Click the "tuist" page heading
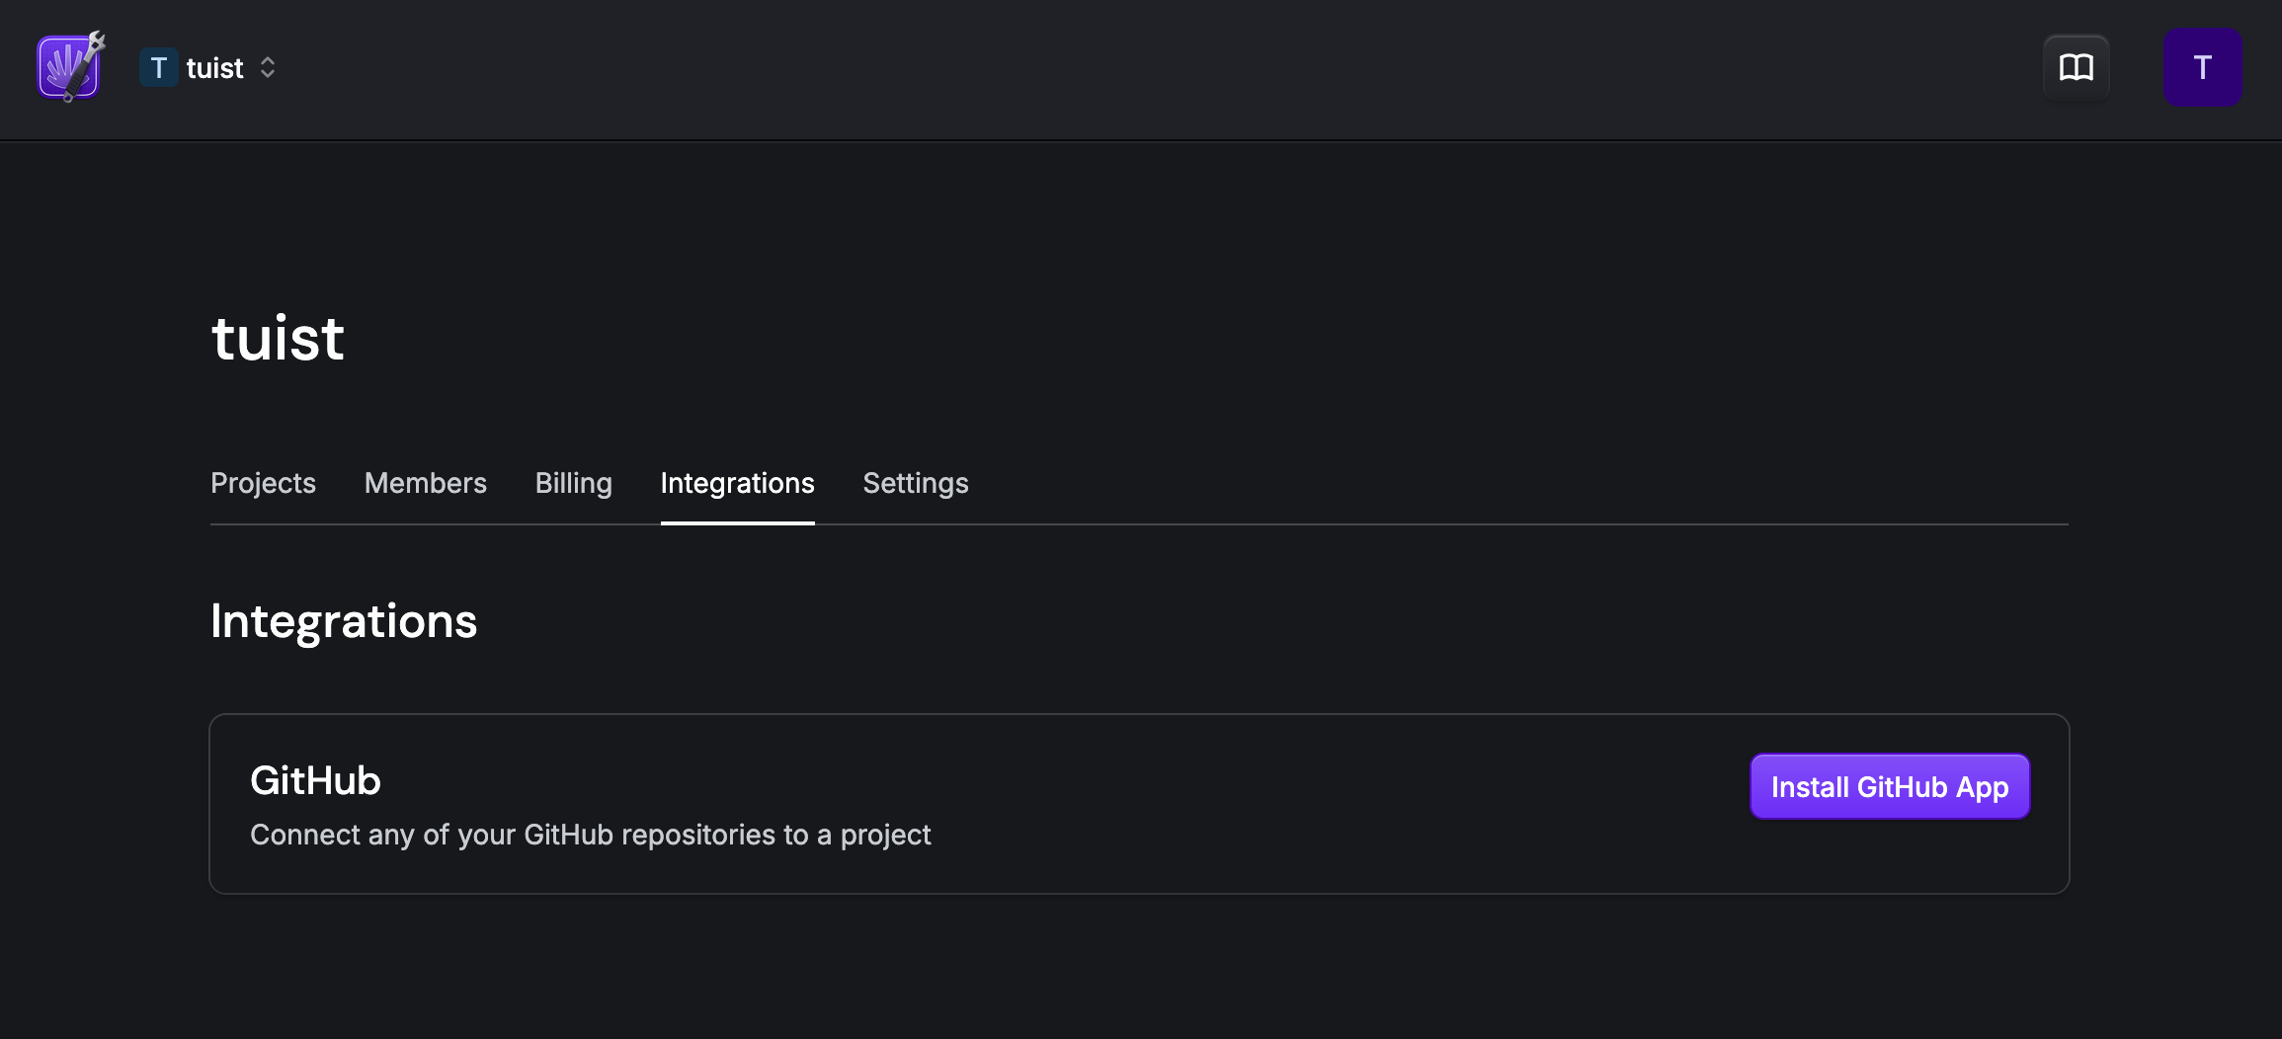This screenshot has width=2282, height=1039. [x=278, y=338]
